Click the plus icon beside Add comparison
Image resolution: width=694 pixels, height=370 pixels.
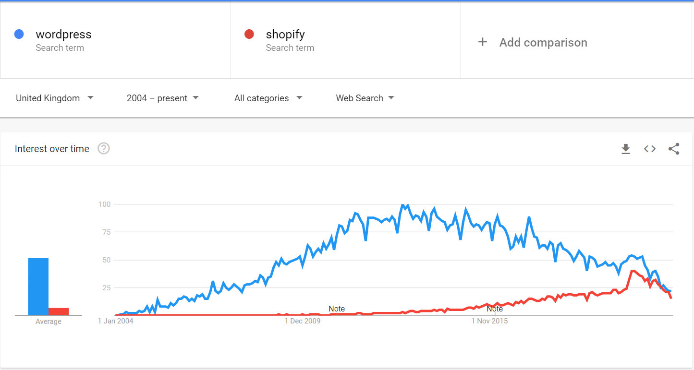tap(483, 42)
